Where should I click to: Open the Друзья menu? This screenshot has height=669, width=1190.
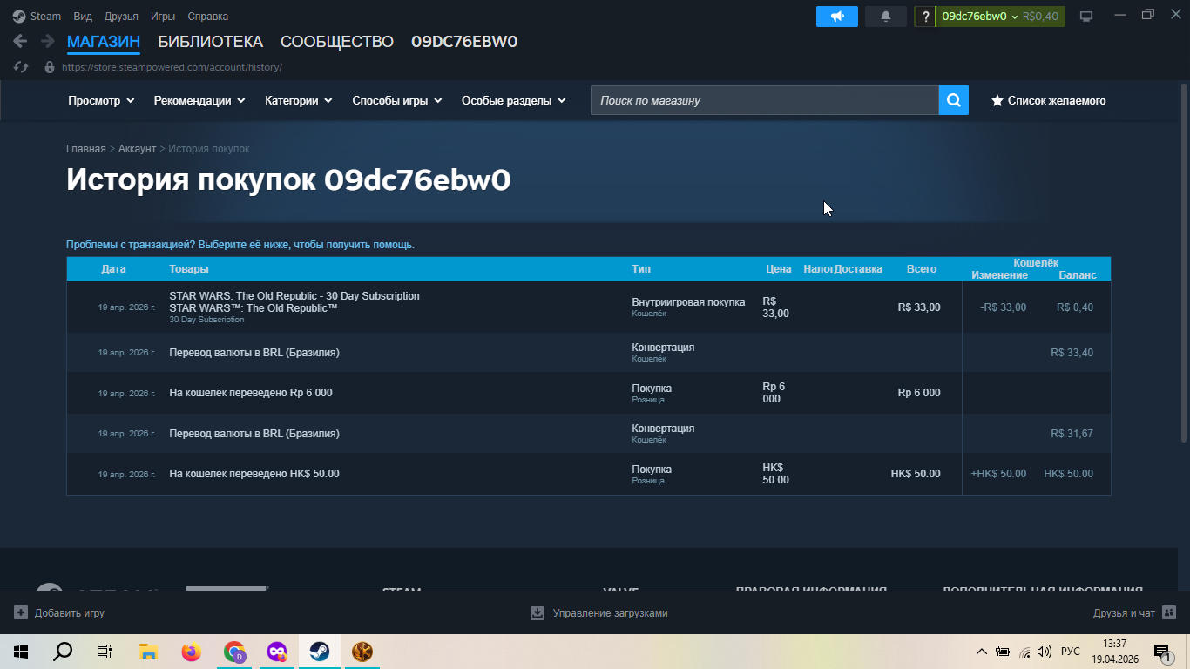(x=121, y=17)
